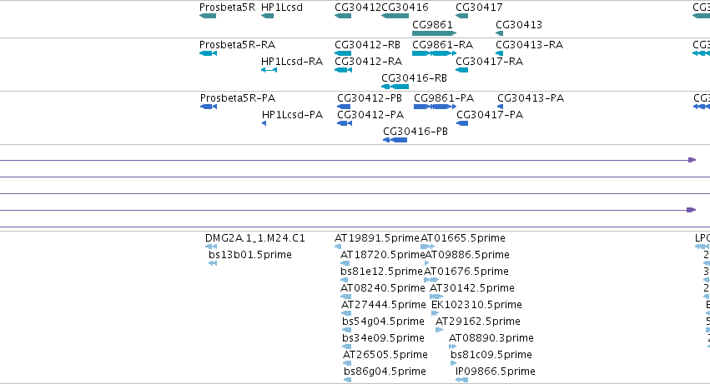This screenshot has width=710, height=384.
Task: Click the AT09886.5prime EST label
Action: 467,255
